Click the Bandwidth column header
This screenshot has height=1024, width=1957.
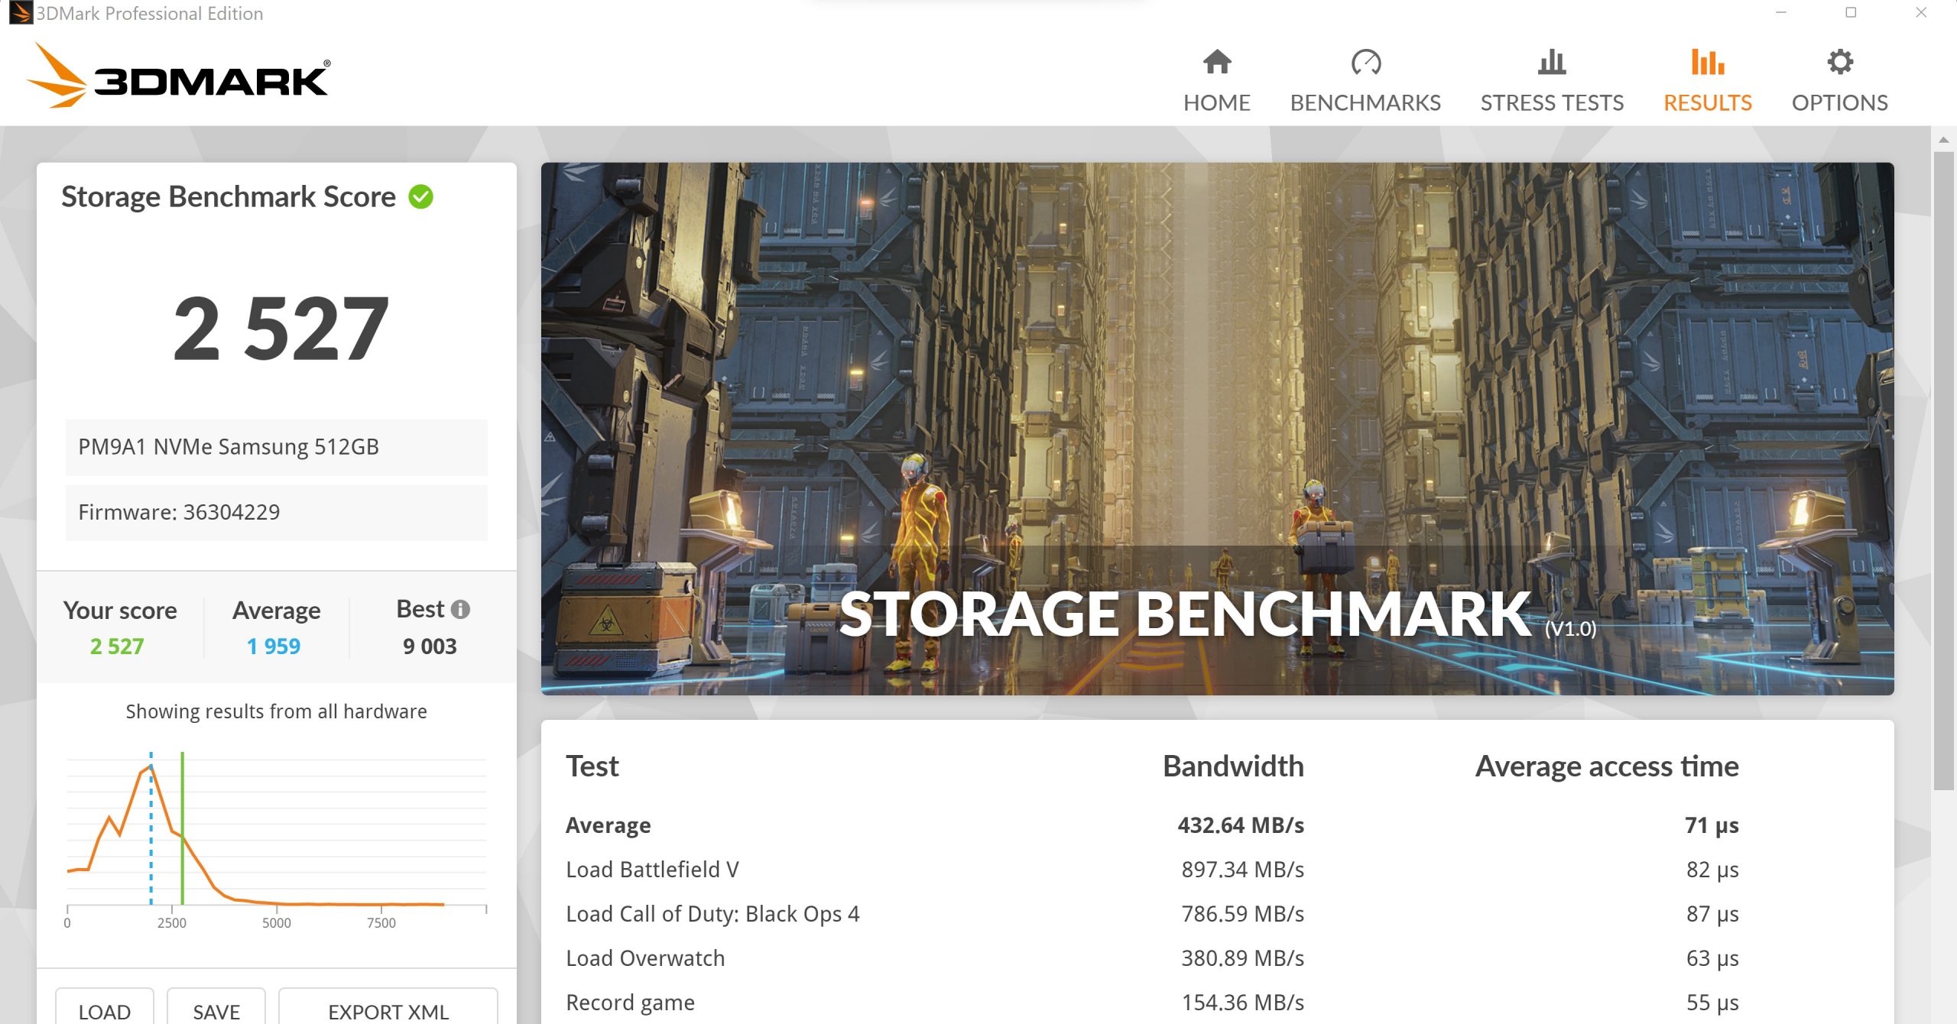[1233, 766]
